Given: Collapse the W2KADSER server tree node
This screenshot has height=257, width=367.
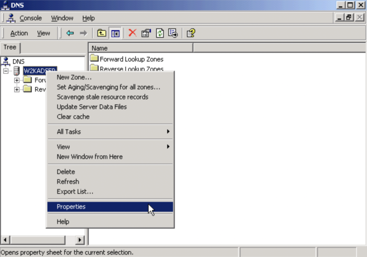Looking at the screenshot, I should point(6,71).
